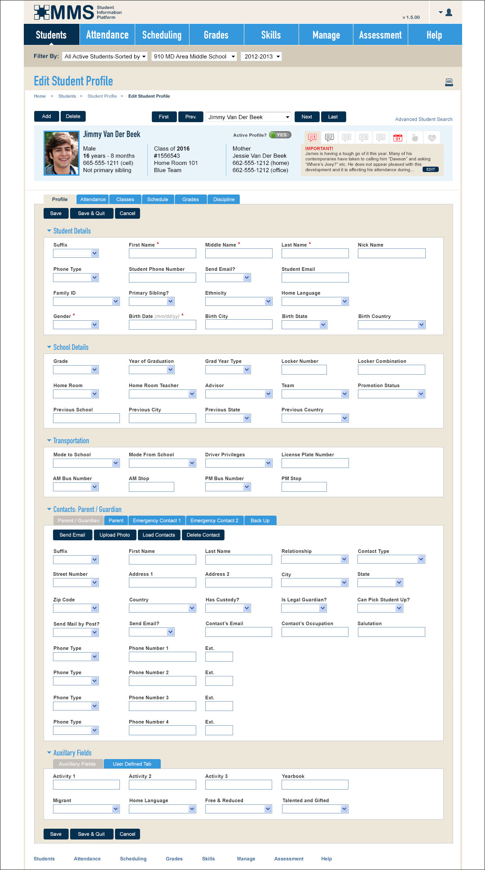485x870 pixels.
Task: Open the Attendance main navigation tab
Action: [107, 35]
